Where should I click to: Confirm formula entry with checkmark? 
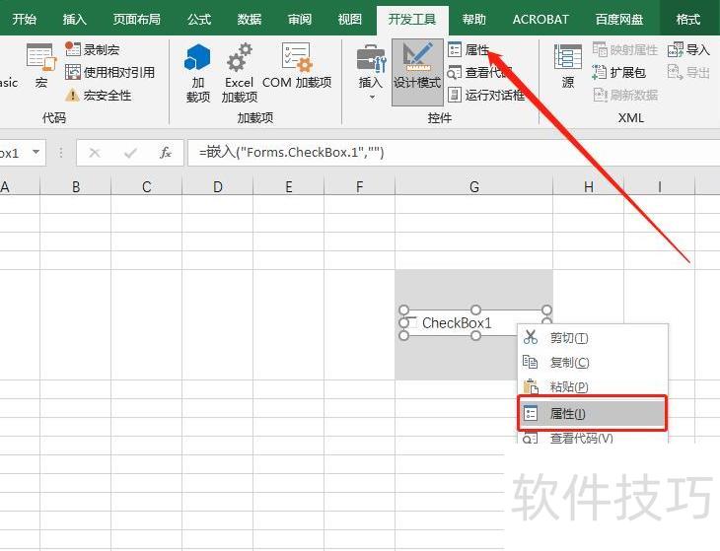(x=130, y=153)
